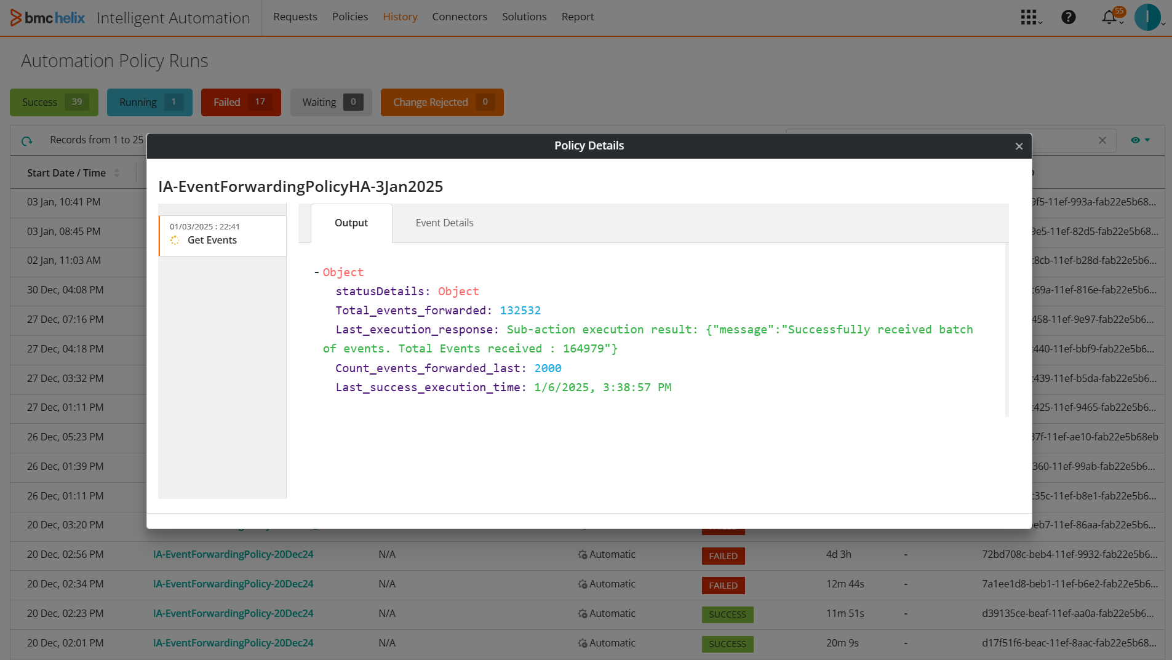Click FAILED badge in 02:56 PM row
The width and height of the screenshot is (1172, 660).
click(x=723, y=556)
